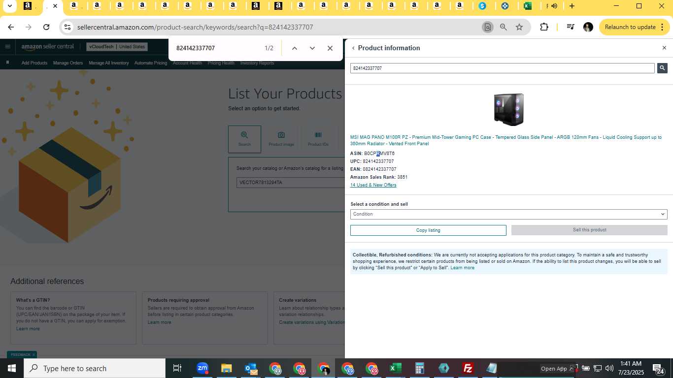Open the Chrome three-dot menu

click(663, 27)
